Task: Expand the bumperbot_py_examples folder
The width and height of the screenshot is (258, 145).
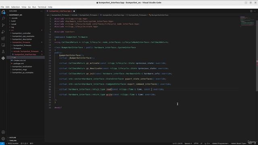Action: point(23,72)
